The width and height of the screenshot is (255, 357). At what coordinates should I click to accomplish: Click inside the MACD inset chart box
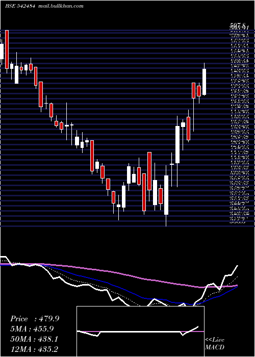(x=140, y=331)
